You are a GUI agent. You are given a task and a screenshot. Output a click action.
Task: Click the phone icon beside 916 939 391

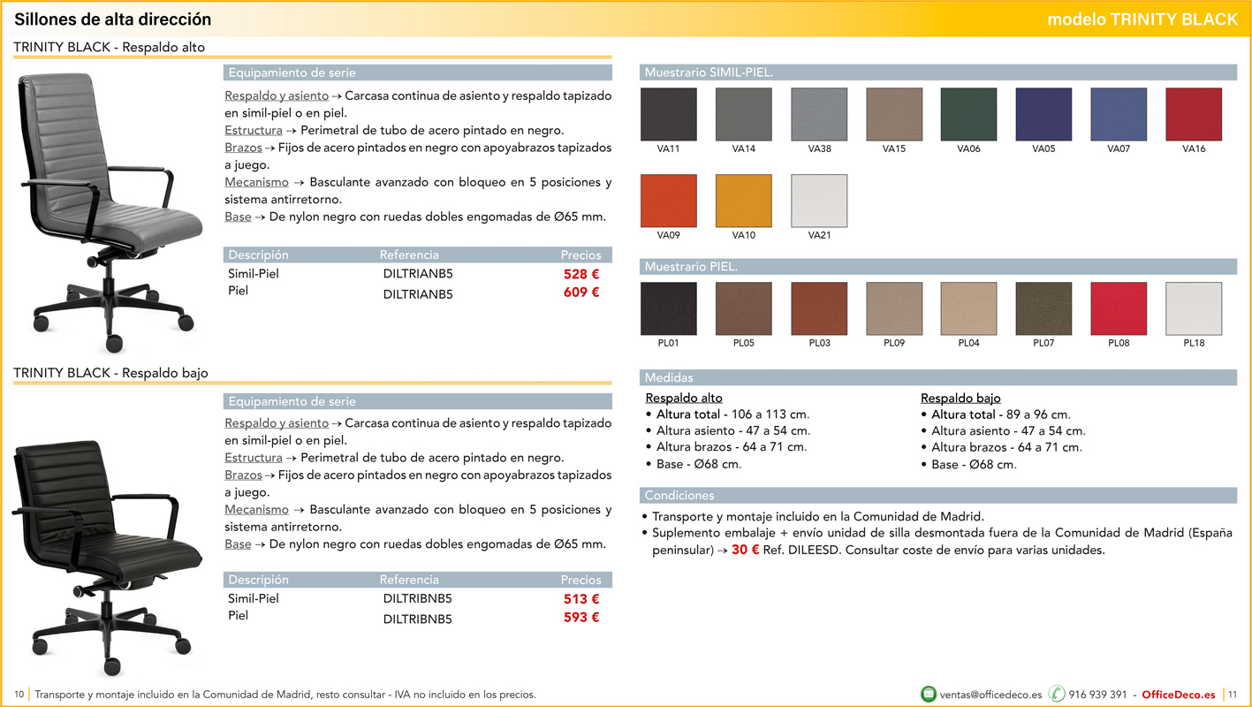[x=1057, y=694]
